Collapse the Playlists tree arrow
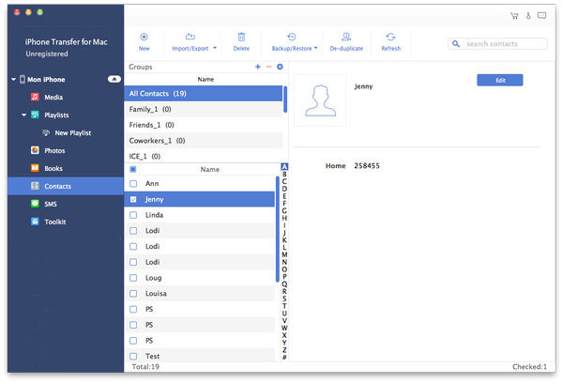 click(x=23, y=115)
